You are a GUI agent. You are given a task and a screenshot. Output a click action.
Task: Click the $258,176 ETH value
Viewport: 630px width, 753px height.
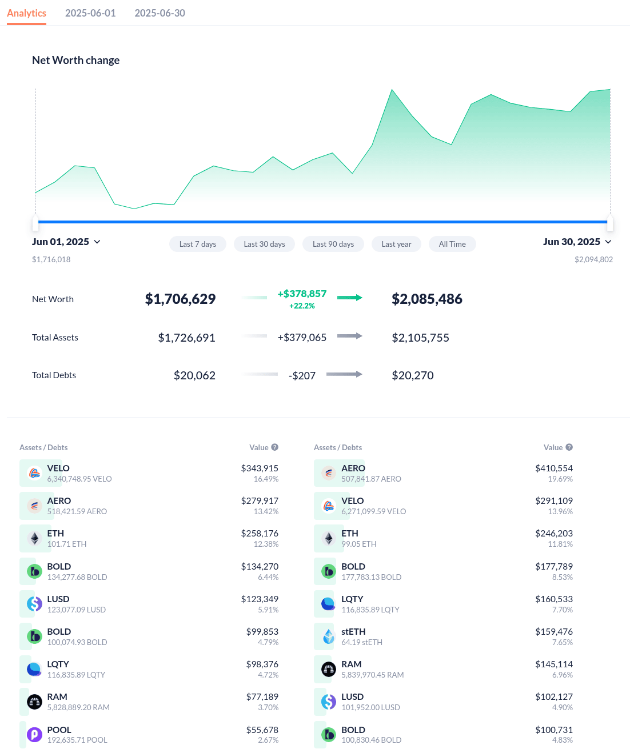pos(260,533)
